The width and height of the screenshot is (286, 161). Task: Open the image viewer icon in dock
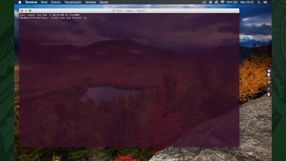click(269, 78)
